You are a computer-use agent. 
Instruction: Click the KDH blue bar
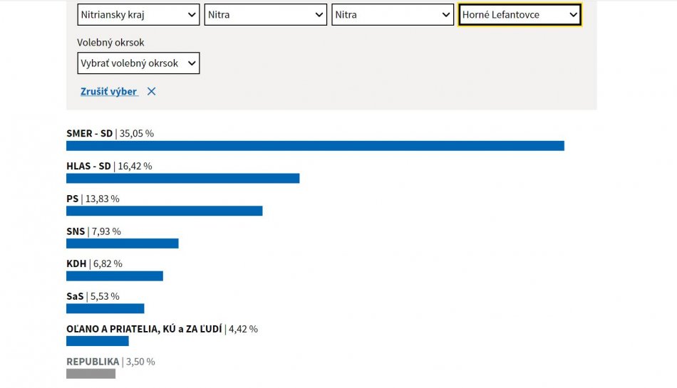coord(114,276)
